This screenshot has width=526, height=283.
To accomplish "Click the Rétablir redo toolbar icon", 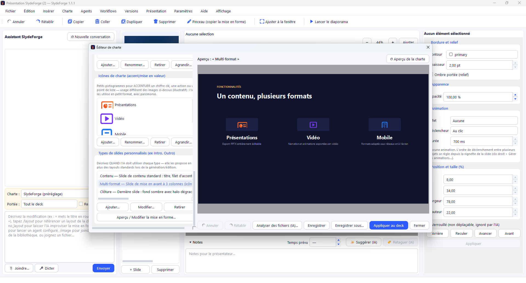I will [x=38, y=21].
